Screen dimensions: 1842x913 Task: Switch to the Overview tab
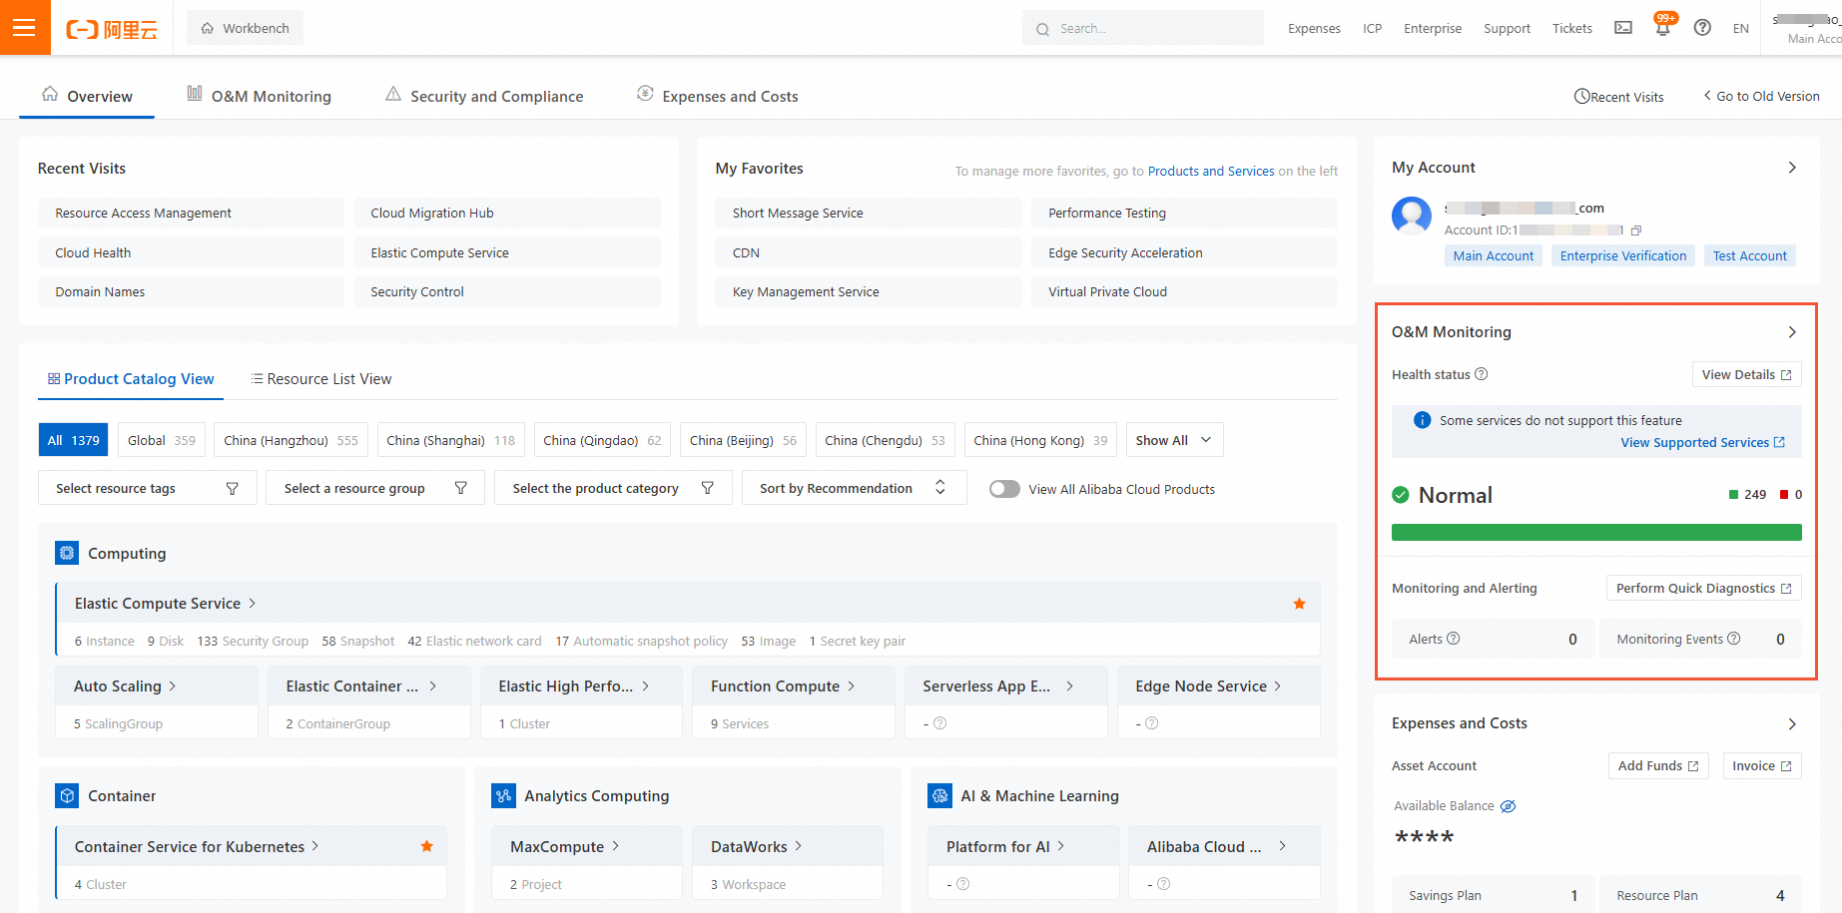coord(87,96)
